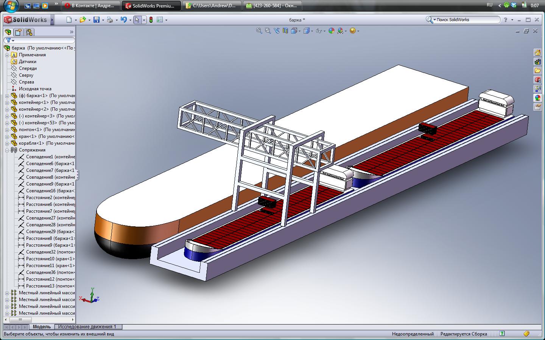Click the Undo arrow icon
This screenshot has width=545, height=340.
pos(124,20)
